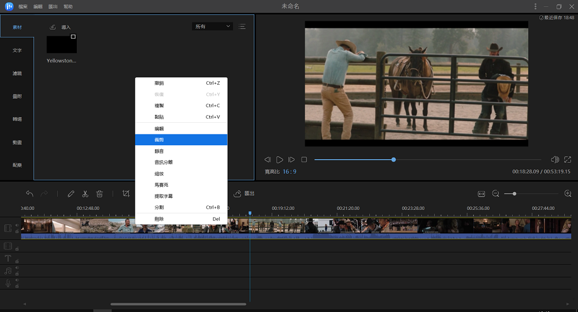The image size is (578, 312).
Task: Switch media view with list icon
Action: coord(242,27)
